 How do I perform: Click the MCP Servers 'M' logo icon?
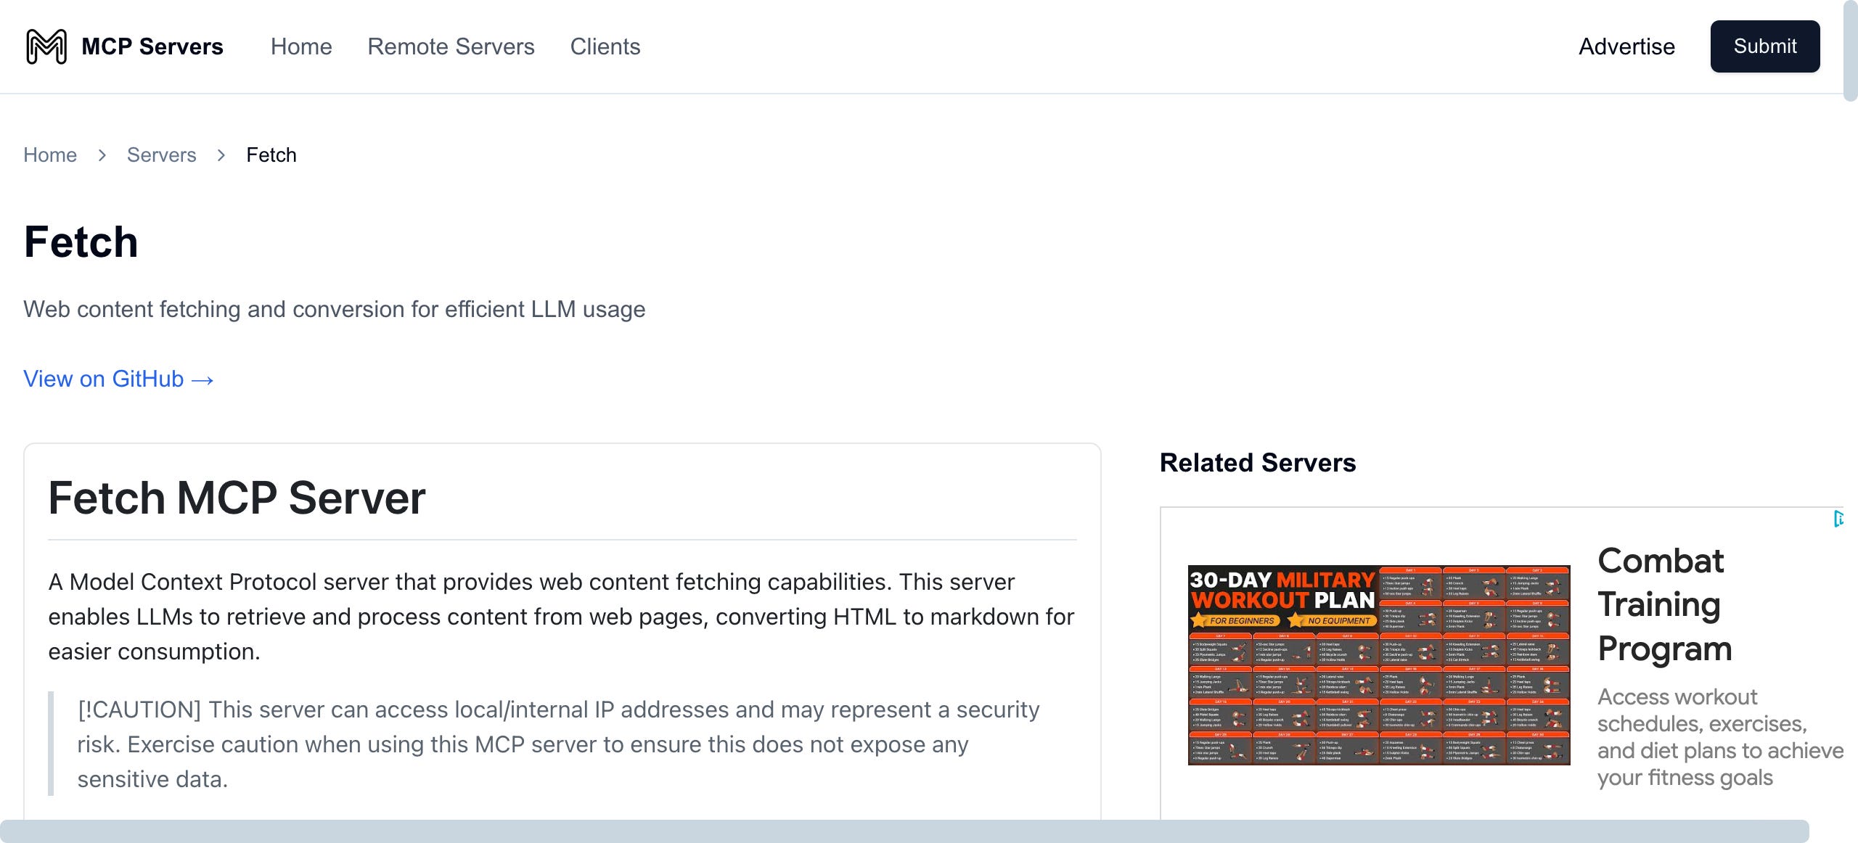coord(46,46)
